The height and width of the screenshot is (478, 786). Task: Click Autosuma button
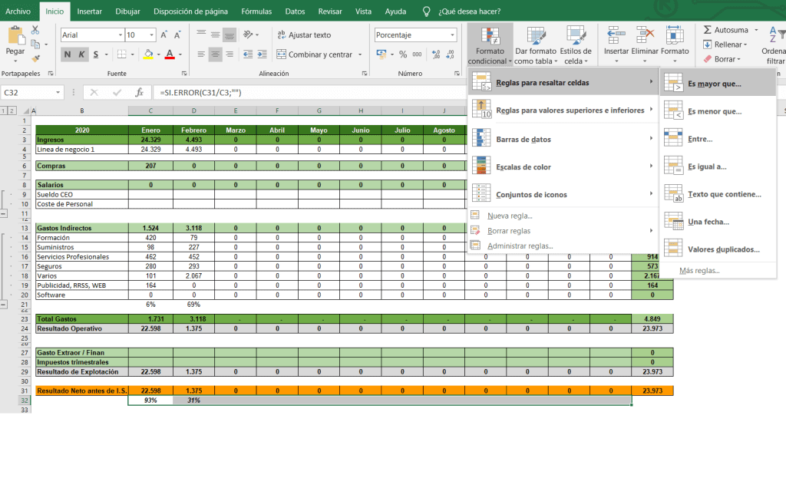pos(726,30)
